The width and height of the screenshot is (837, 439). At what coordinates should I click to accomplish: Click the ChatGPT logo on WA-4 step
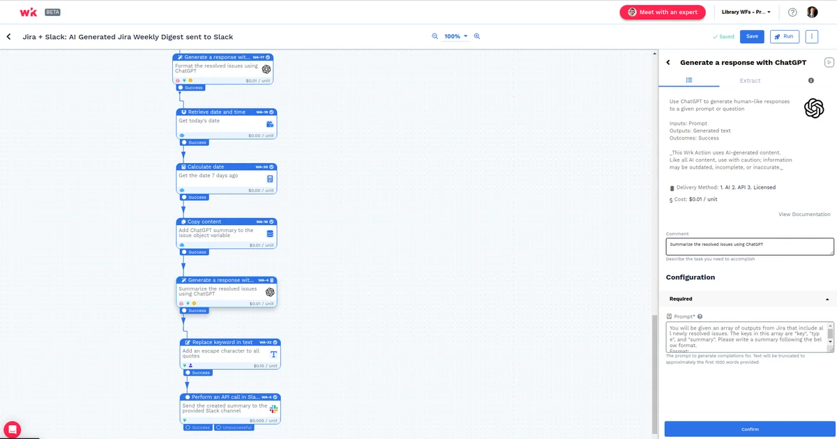(270, 292)
